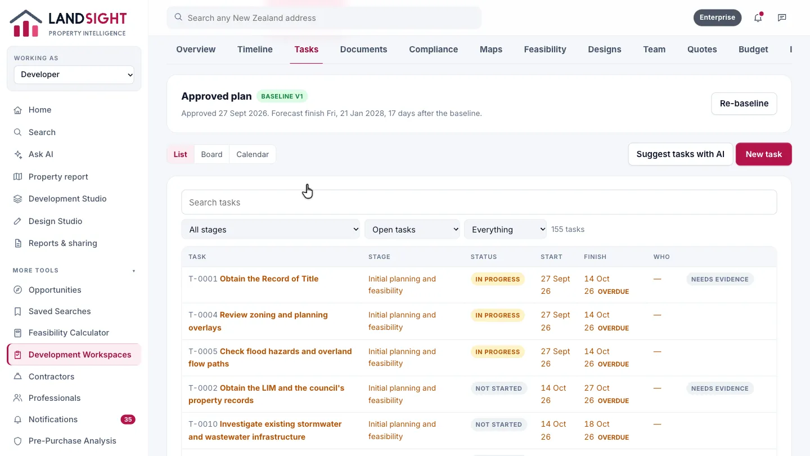Click the Pre-Purchase Analysis shield icon
Image resolution: width=810 pixels, height=456 pixels.
[x=18, y=441]
